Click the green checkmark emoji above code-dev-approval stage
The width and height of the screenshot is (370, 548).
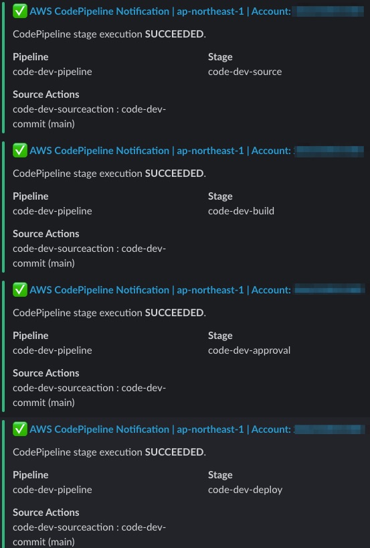pyautogui.click(x=20, y=289)
